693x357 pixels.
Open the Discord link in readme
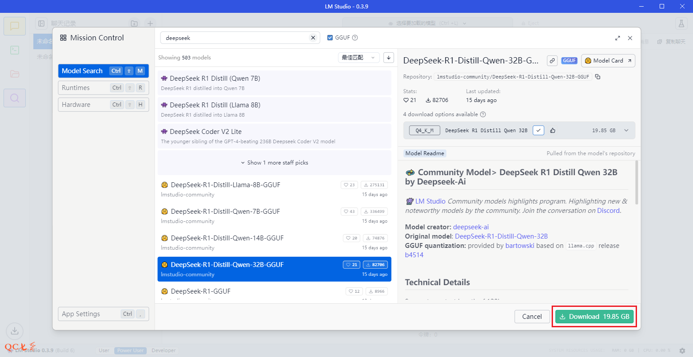tap(608, 211)
